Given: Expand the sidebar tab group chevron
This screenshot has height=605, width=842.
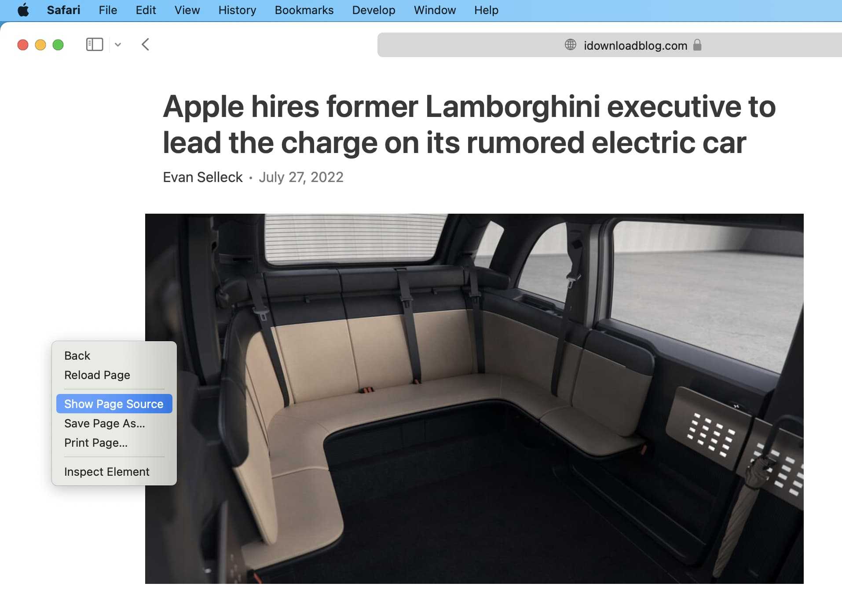Looking at the screenshot, I should [x=118, y=44].
